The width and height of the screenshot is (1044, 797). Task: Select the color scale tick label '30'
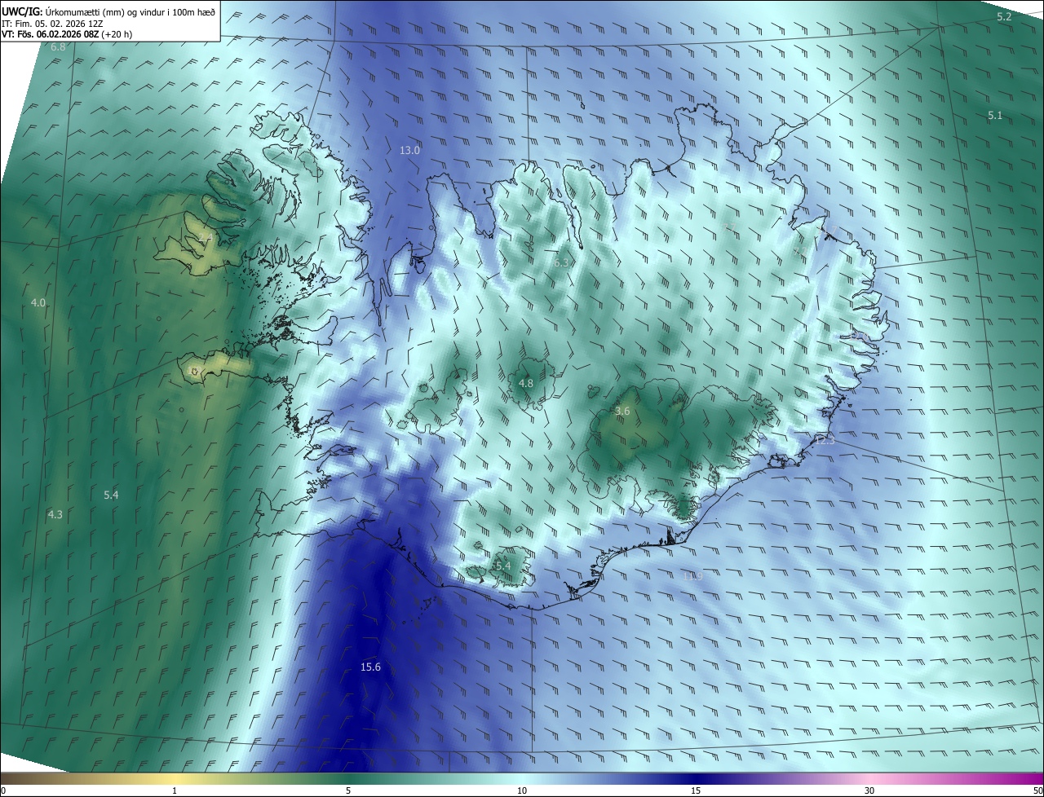click(x=869, y=791)
